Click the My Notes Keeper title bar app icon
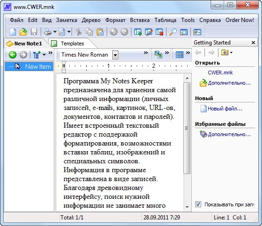Screen dimensions: 262x226 pos(7,7)
